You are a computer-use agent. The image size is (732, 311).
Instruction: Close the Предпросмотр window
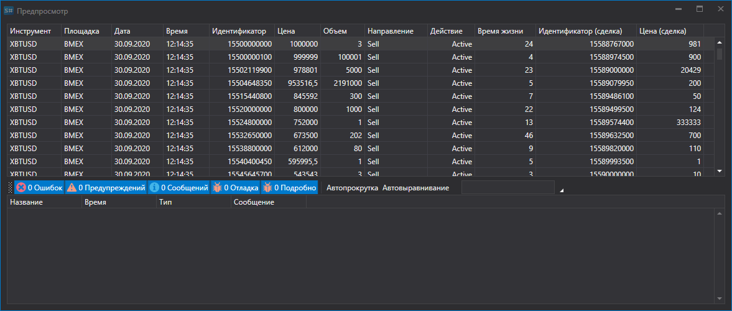[720, 9]
